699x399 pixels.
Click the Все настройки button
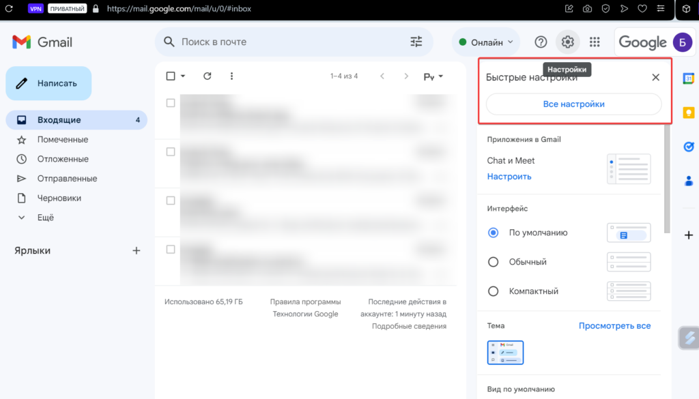point(573,104)
